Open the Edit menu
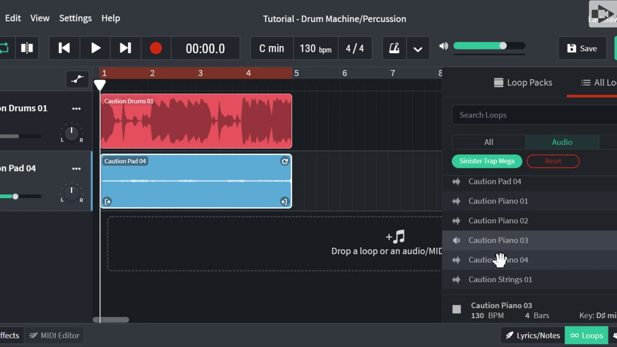Image resolution: width=617 pixels, height=347 pixels. coord(13,18)
